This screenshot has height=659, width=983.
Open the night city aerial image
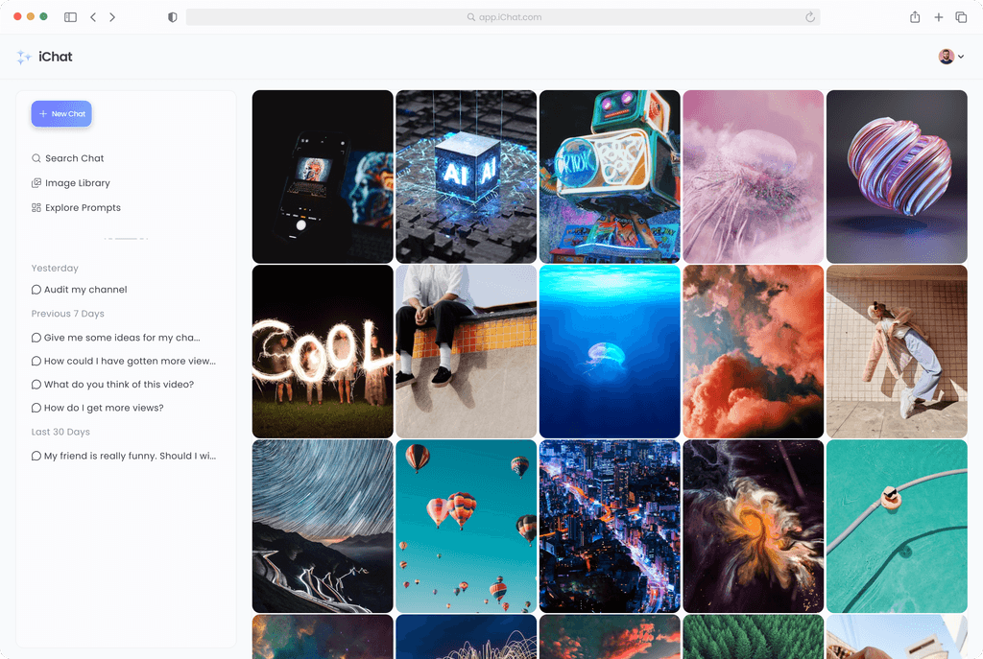click(610, 527)
